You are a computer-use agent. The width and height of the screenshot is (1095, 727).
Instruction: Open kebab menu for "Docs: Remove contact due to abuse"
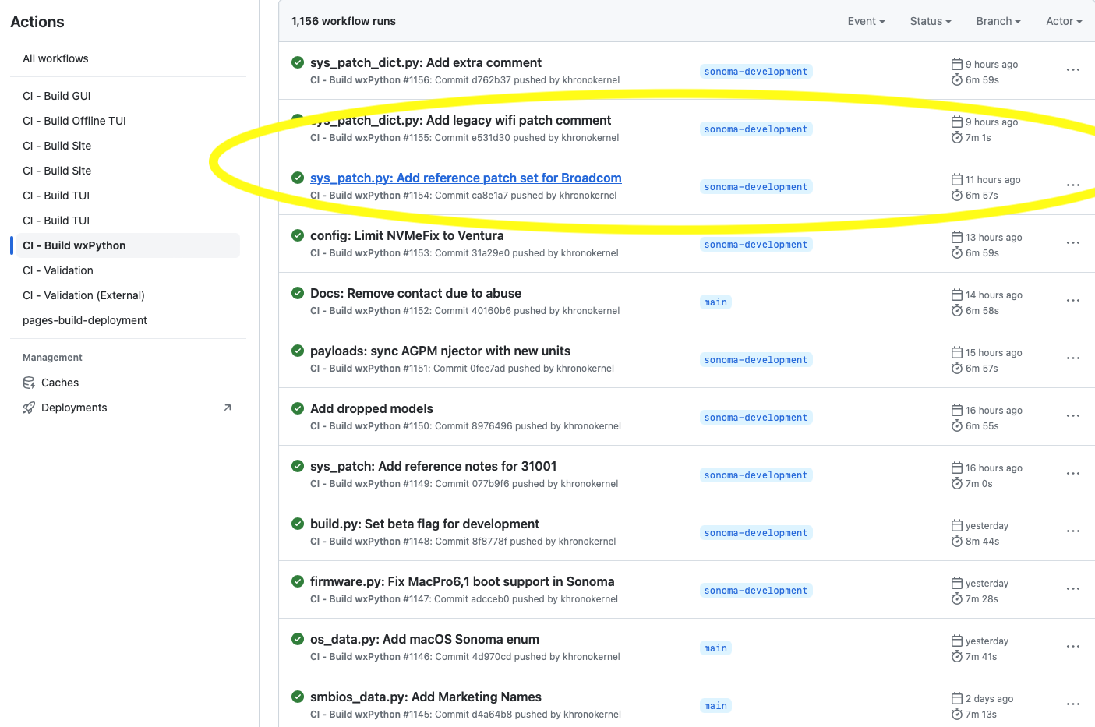pos(1073,301)
